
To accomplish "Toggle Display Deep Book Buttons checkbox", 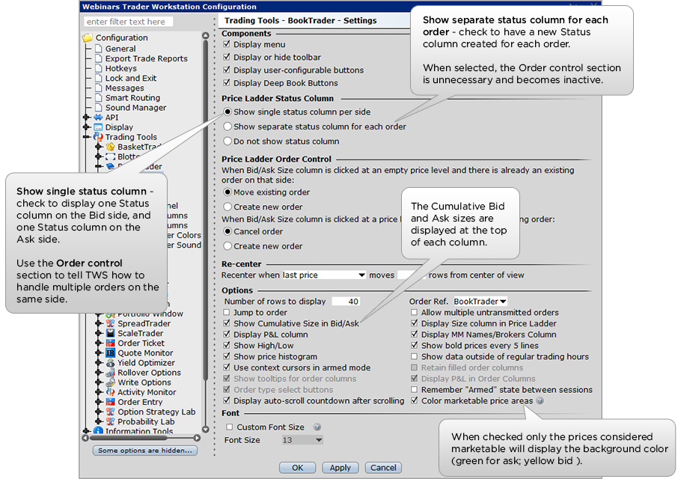I will [227, 83].
